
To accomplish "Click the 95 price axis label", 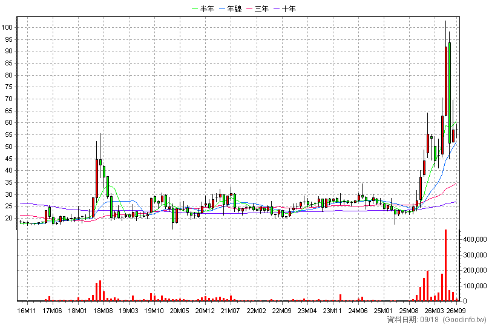I will click(8, 39).
